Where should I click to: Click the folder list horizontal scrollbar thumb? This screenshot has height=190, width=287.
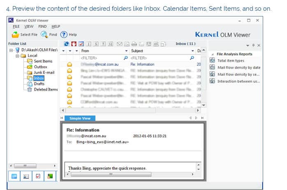coord(25,166)
